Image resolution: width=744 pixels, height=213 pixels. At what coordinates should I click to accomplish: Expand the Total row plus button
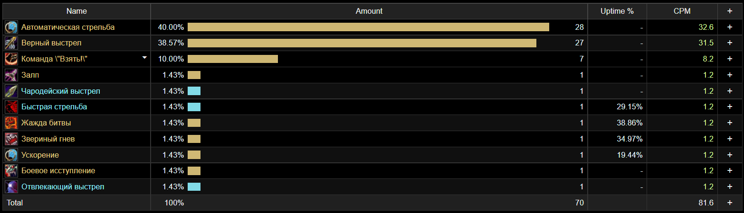730,203
